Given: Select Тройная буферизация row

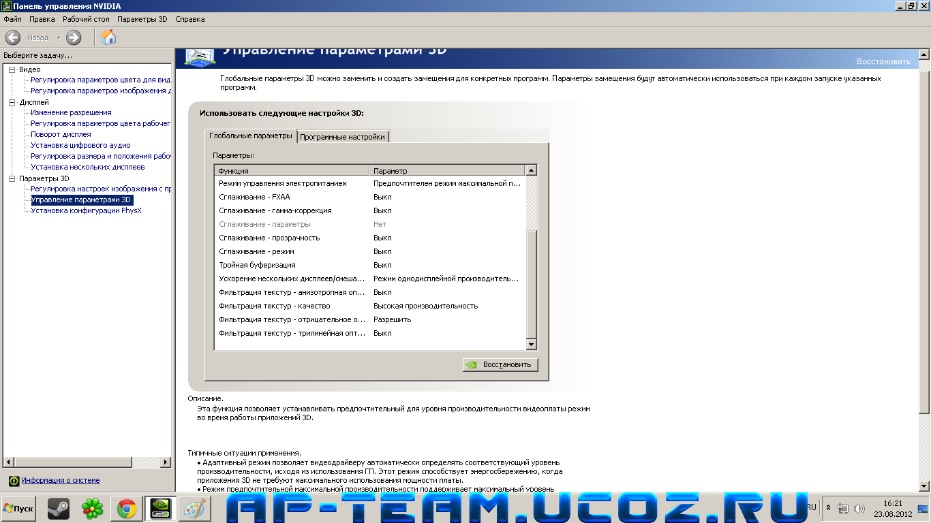Looking at the screenshot, I should [x=371, y=265].
